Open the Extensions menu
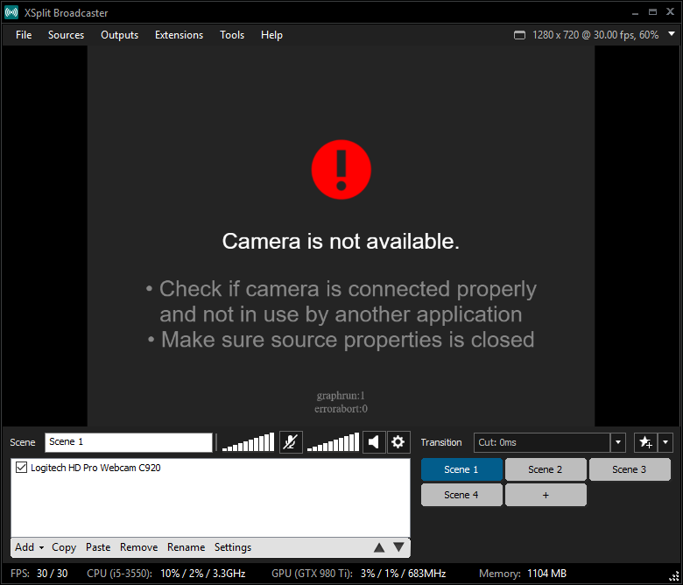The width and height of the screenshot is (683, 585). (179, 35)
